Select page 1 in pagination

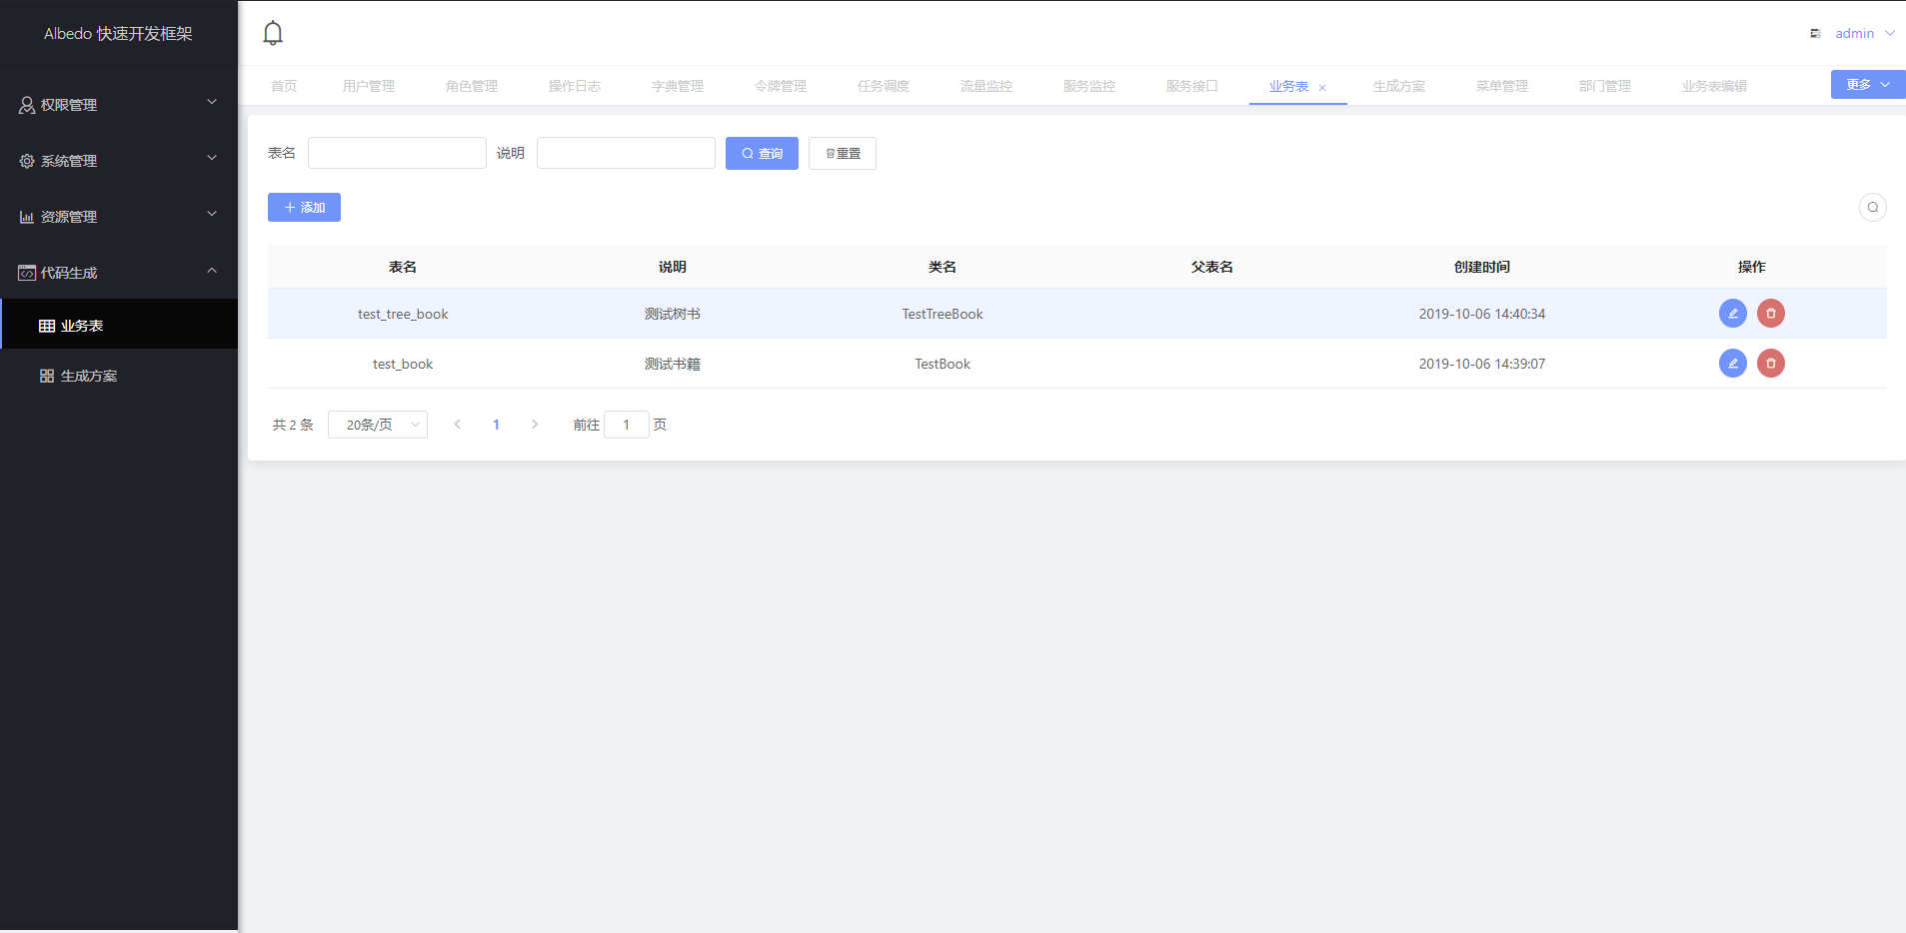click(x=496, y=425)
